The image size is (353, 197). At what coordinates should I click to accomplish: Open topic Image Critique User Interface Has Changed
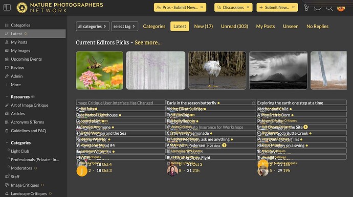click(115, 103)
